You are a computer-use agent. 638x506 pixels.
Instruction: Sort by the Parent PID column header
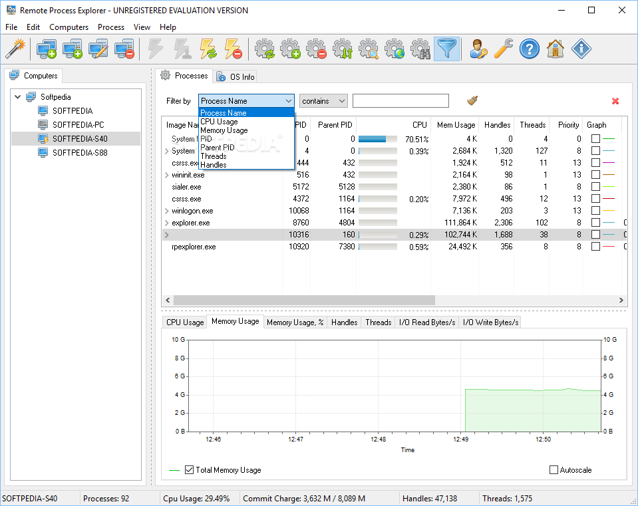click(x=335, y=125)
